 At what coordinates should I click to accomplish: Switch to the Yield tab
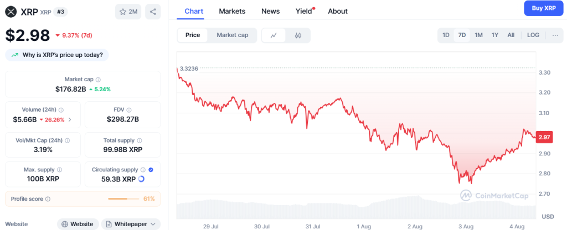pyautogui.click(x=304, y=11)
